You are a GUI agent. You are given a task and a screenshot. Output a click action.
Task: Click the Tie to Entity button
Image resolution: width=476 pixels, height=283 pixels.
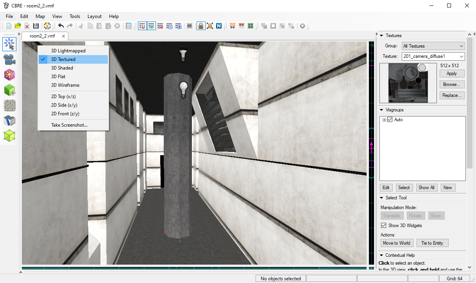[x=432, y=243]
